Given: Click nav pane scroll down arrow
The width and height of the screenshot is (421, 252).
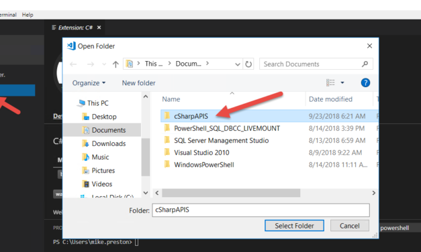Looking at the screenshot, I should point(146,193).
